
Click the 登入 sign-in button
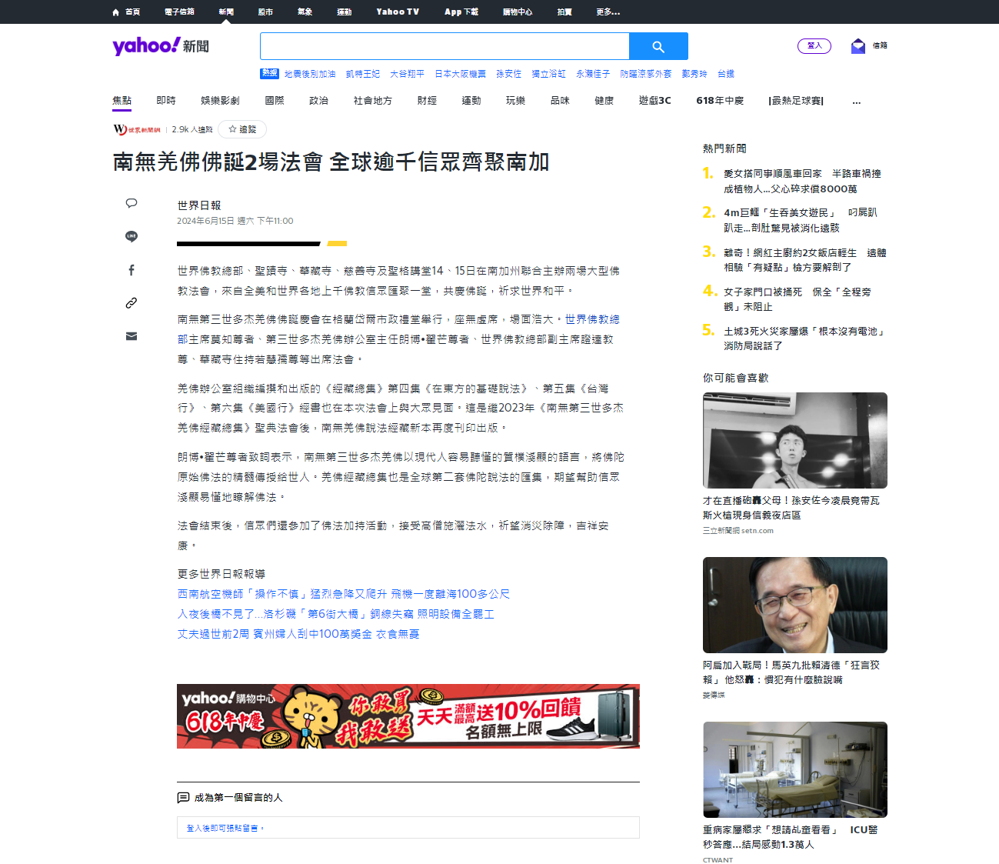pos(814,46)
